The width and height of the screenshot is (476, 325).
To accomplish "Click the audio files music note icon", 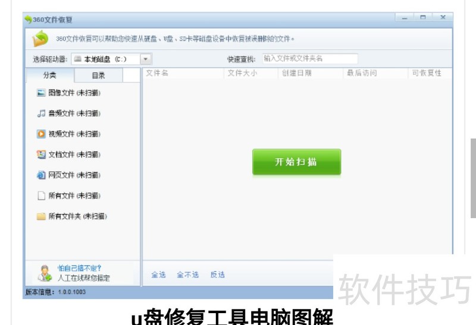I will coord(41,113).
